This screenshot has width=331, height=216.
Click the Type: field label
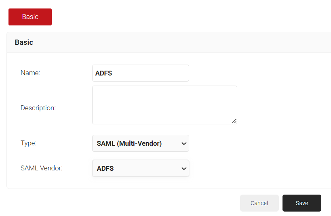coord(28,143)
